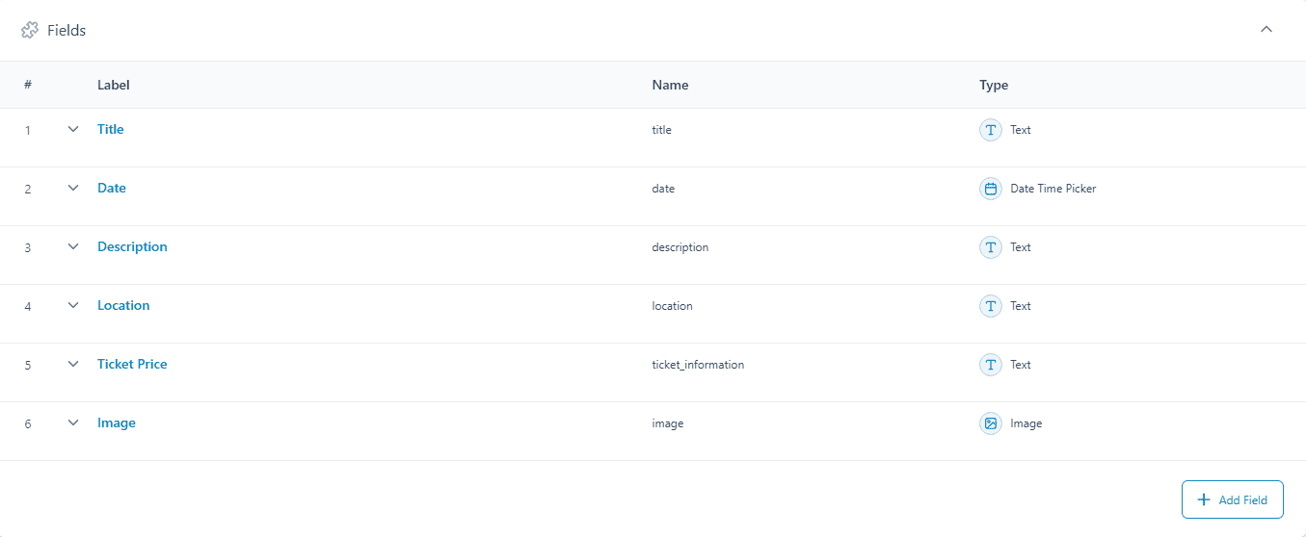Click the Text type icon in Ticket Price row
1306x537 pixels.
(x=991, y=365)
